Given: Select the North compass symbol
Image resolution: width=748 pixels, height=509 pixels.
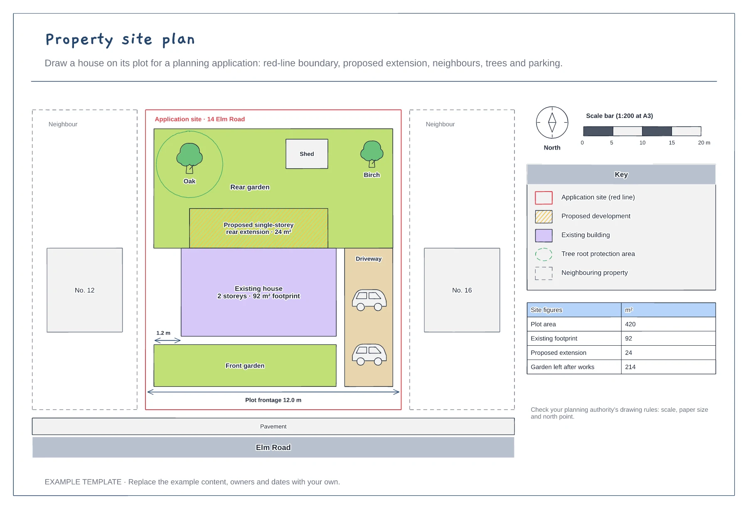Looking at the screenshot, I should click(x=552, y=123).
